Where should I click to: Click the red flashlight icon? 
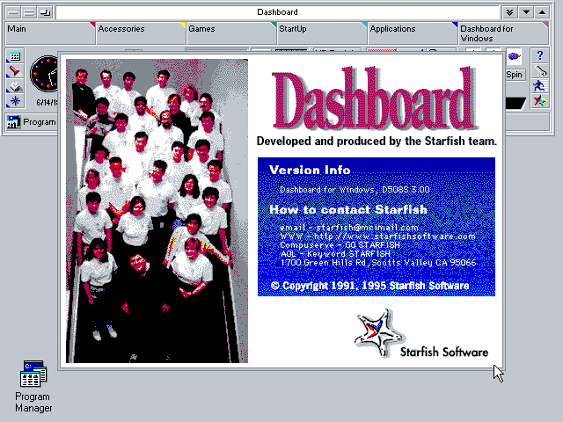(x=15, y=71)
